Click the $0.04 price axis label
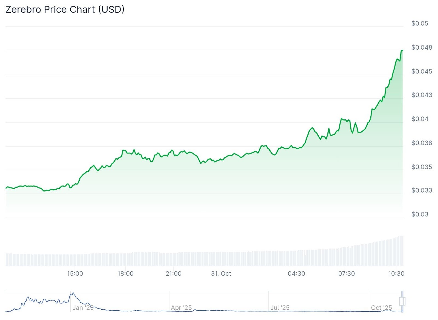 (420, 119)
